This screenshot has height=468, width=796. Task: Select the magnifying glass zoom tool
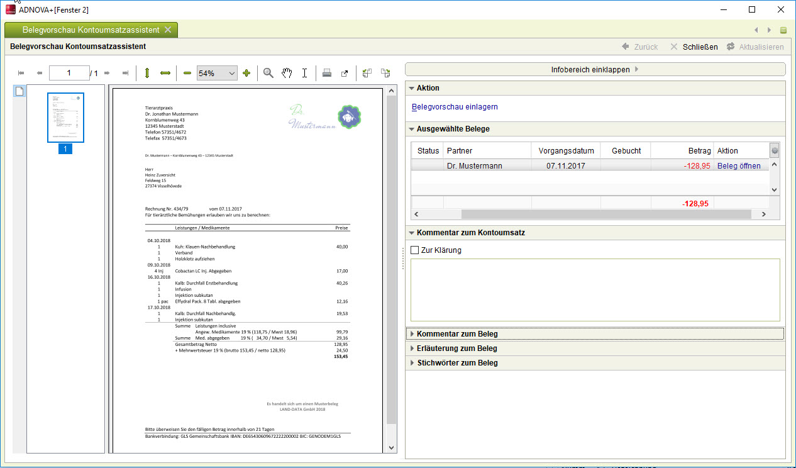point(268,73)
